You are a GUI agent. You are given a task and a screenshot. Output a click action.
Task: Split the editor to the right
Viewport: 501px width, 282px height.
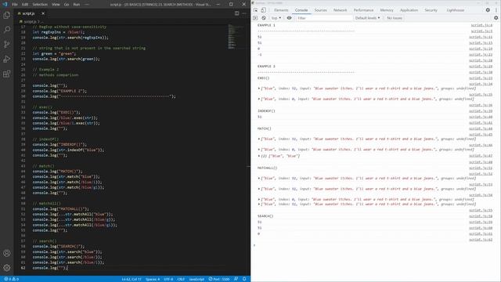(236, 13)
